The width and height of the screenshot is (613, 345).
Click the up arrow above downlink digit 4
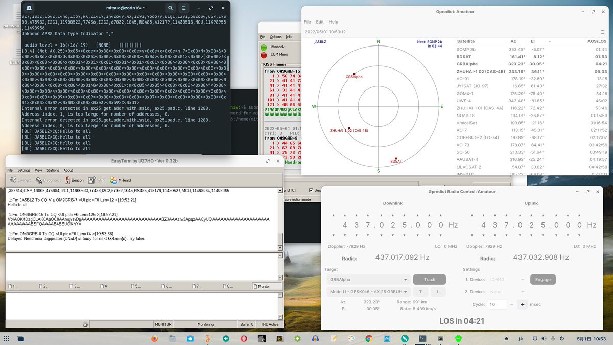[345, 215]
